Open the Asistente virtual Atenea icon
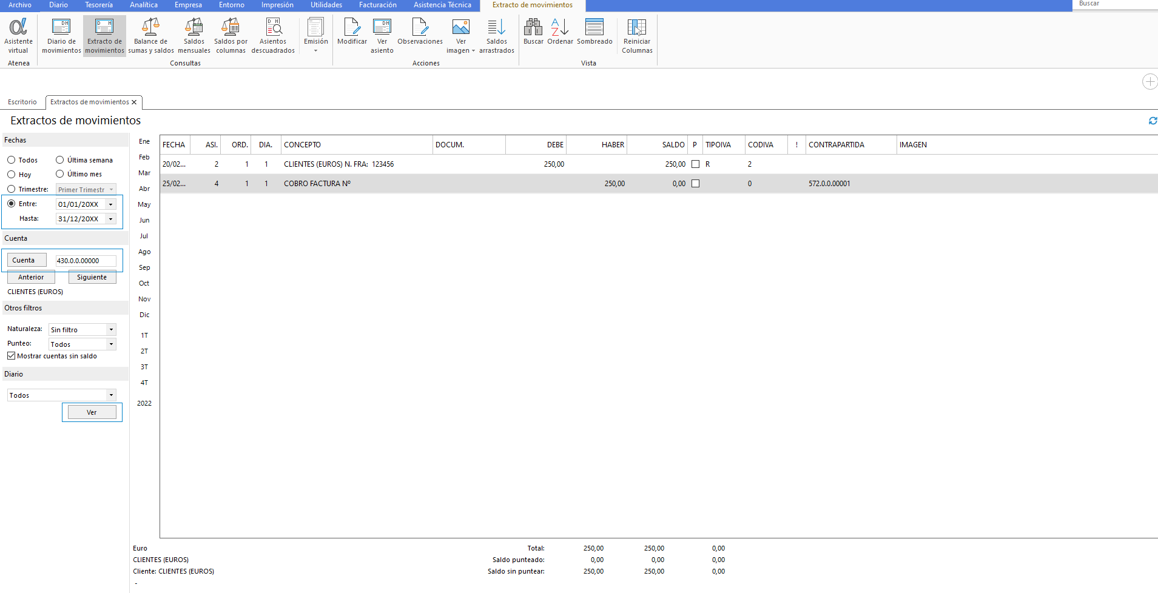Screen dimensions: 1158x593 [x=18, y=36]
